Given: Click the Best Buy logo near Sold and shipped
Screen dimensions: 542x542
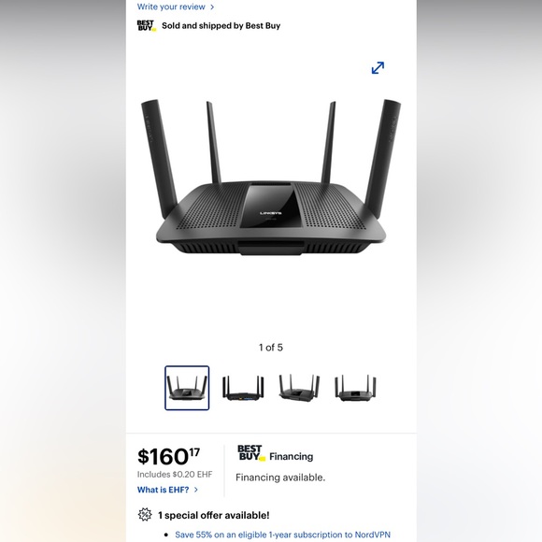Looking at the screenshot, I should pos(147,25).
